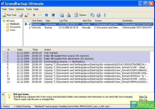Screen dimensions: 155x109
Task: Open the Tools menu
Action: 29,9
